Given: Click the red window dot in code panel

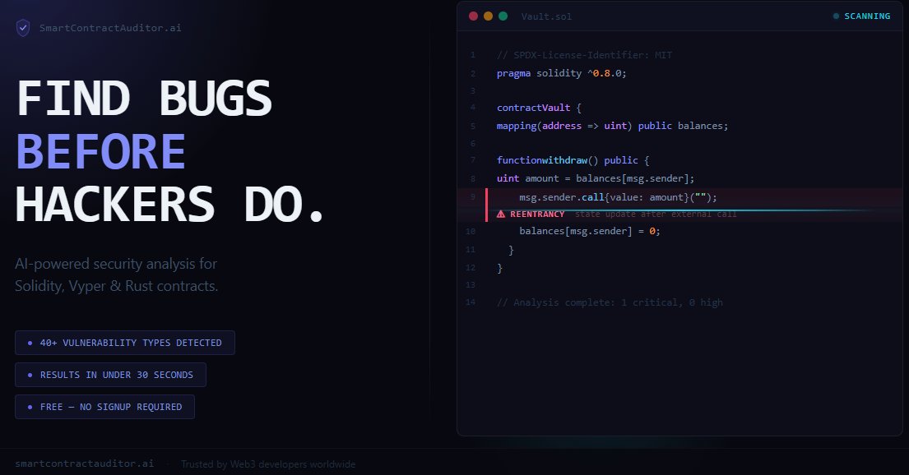Looking at the screenshot, I should pos(473,16).
